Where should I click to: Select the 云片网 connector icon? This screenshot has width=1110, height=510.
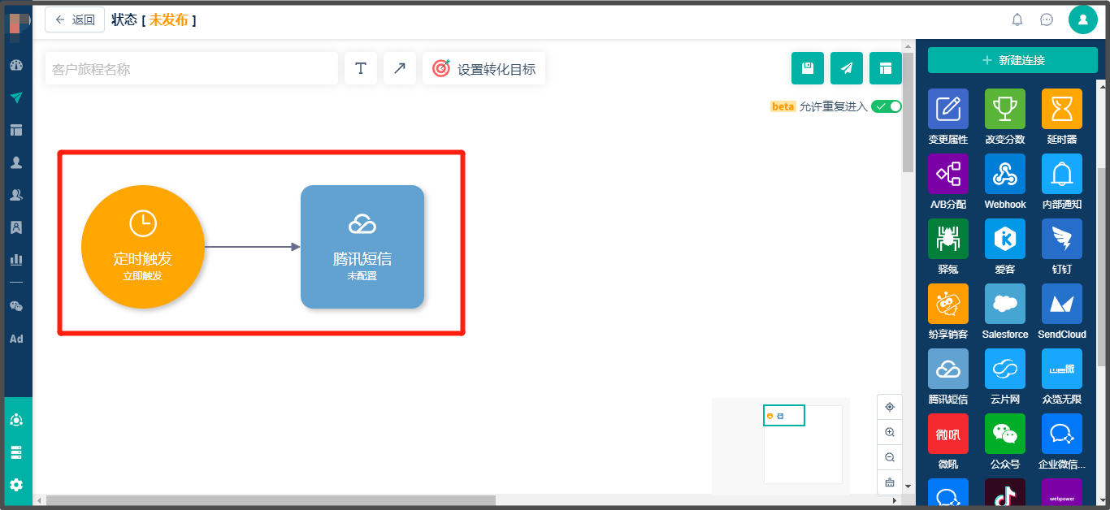1005,369
